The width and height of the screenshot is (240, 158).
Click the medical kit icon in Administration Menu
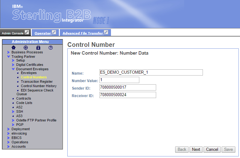tap(38, 47)
